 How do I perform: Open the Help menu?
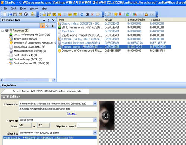44,9
